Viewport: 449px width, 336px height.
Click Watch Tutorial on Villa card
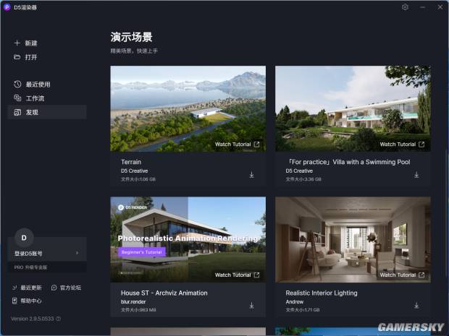pos(398,145)
